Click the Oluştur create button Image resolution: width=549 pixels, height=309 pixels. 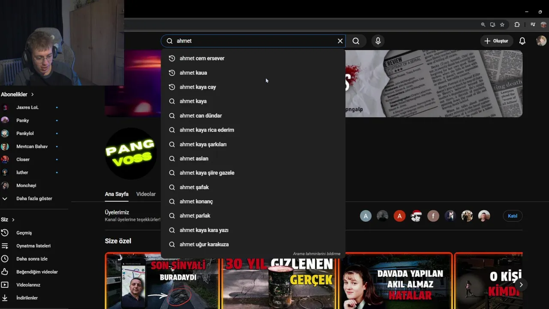point(496,41)
